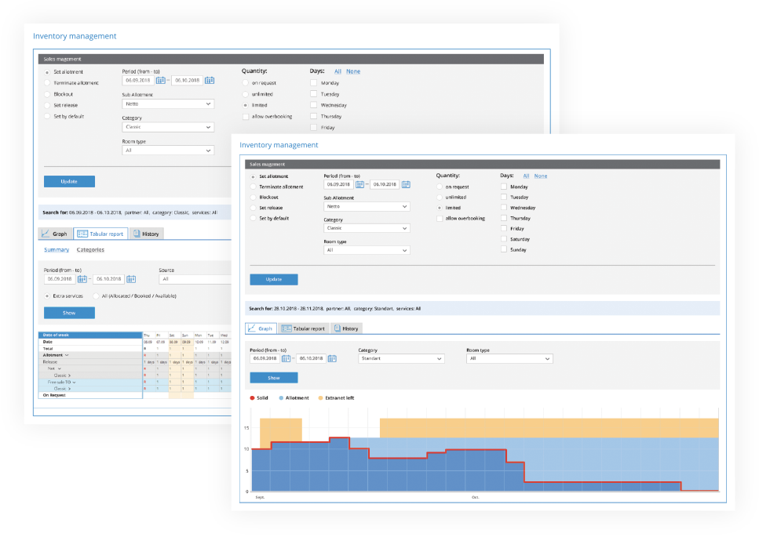Check Thursday in front window Days
The width and height of the screenshot is (759, 537).
click(504, 218)
